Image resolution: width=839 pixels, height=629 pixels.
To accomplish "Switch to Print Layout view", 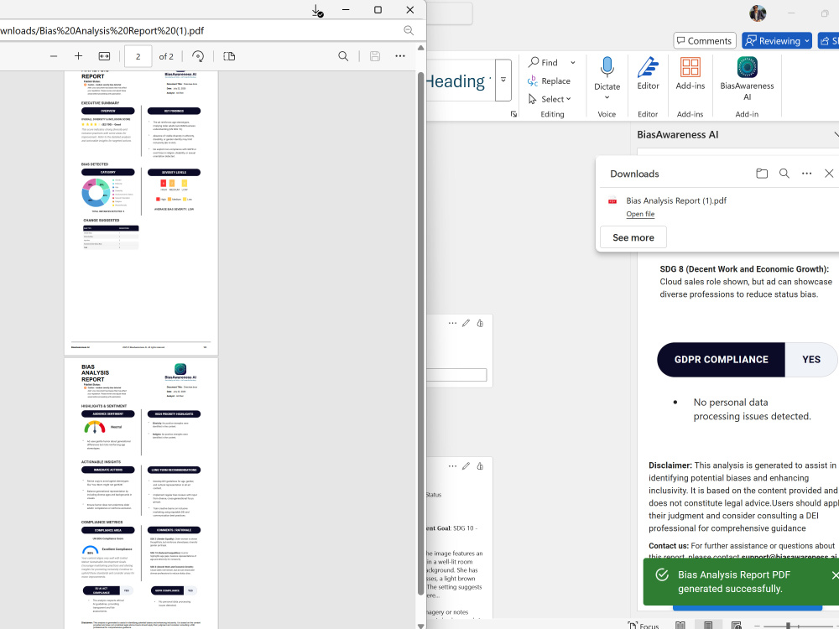I will 708,625.
